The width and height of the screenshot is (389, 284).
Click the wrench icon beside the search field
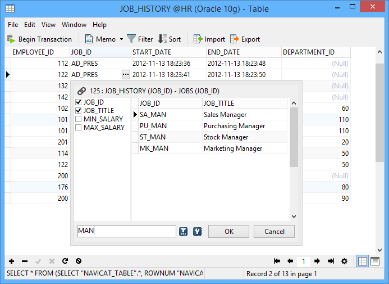197,232
